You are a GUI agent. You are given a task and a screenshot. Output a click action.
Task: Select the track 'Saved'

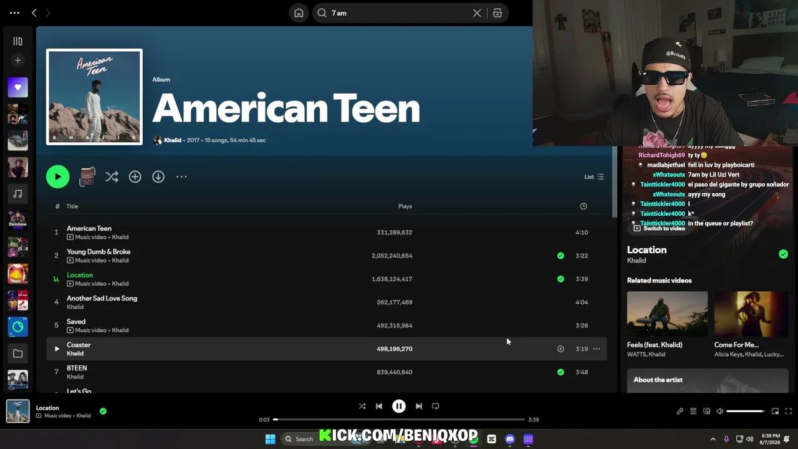327,326
